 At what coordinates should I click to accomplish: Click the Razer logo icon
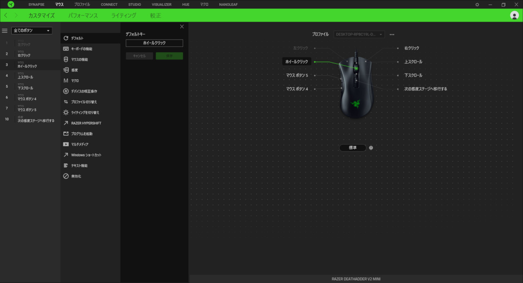(x=11, y=4)
